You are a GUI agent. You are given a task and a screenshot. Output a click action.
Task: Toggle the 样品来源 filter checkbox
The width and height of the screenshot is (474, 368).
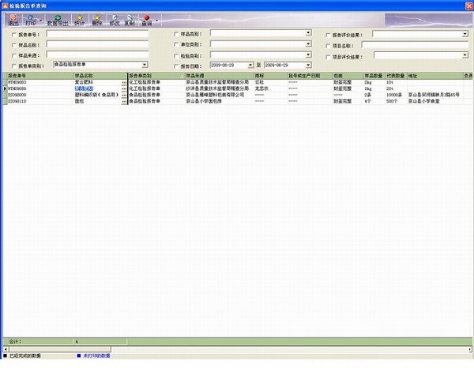point(14,55)
